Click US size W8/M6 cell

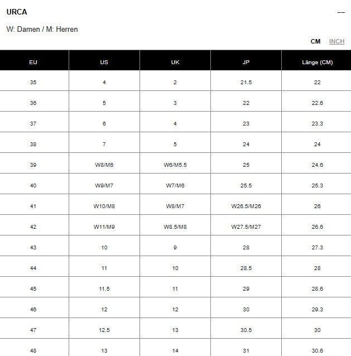pyautogui.click(x=104, y=165)
